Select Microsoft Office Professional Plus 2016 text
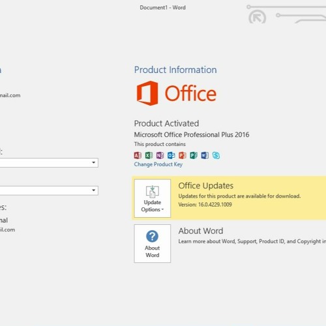The height and width of the screenshot is (326, 326). (192, 134)
